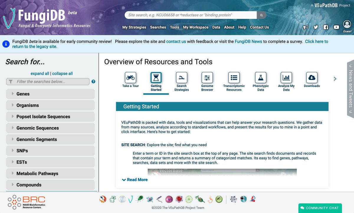
Task: Select the Phenotypic Data flask icon
Action: 260,78
